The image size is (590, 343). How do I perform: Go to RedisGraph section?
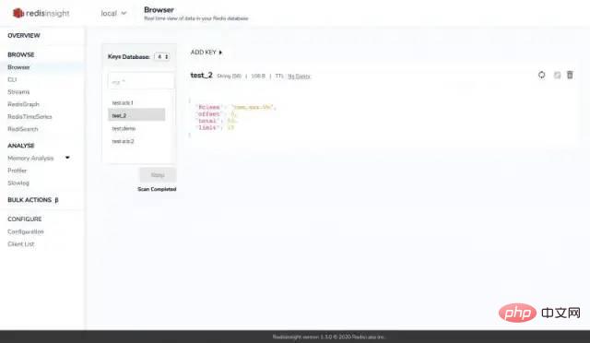click(x=23, y=104)
